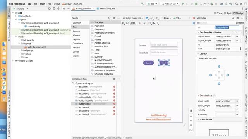
Task: Search the Palette with magnifier icon
Action: (x=110, y=18)
